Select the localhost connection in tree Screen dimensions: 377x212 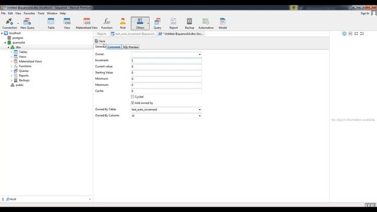(x=15, y=33)
